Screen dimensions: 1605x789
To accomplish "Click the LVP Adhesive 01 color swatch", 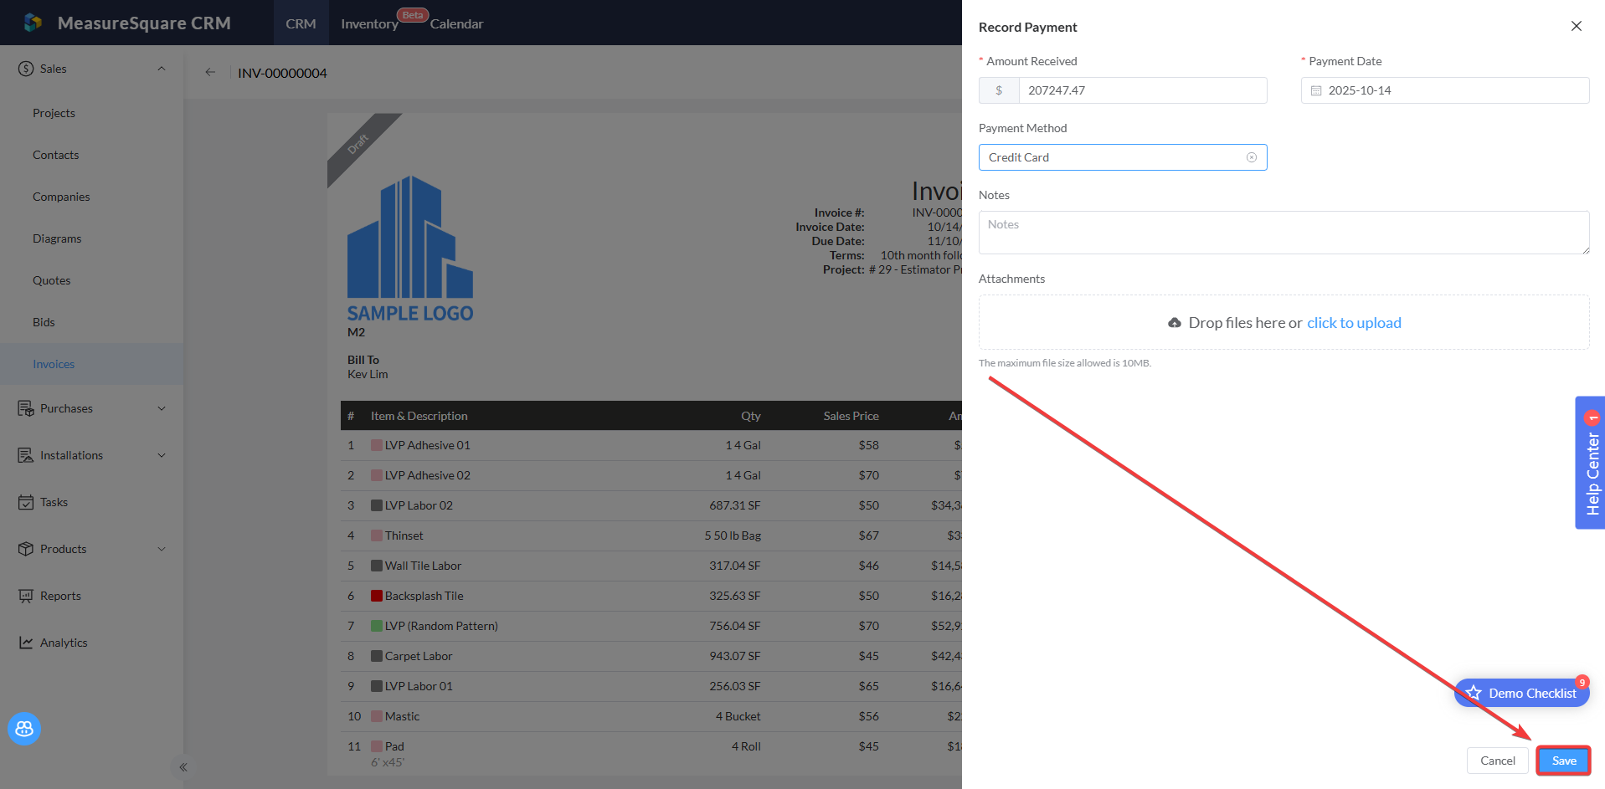I will click(377, 445).
